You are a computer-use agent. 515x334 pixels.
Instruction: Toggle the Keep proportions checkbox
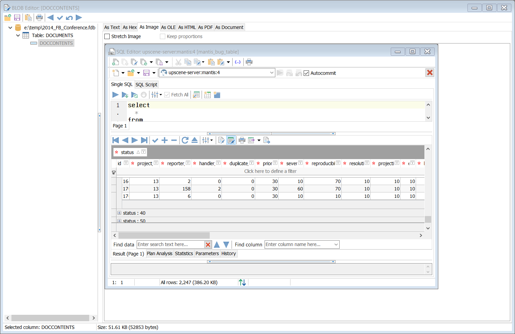[x=163, y=36]
